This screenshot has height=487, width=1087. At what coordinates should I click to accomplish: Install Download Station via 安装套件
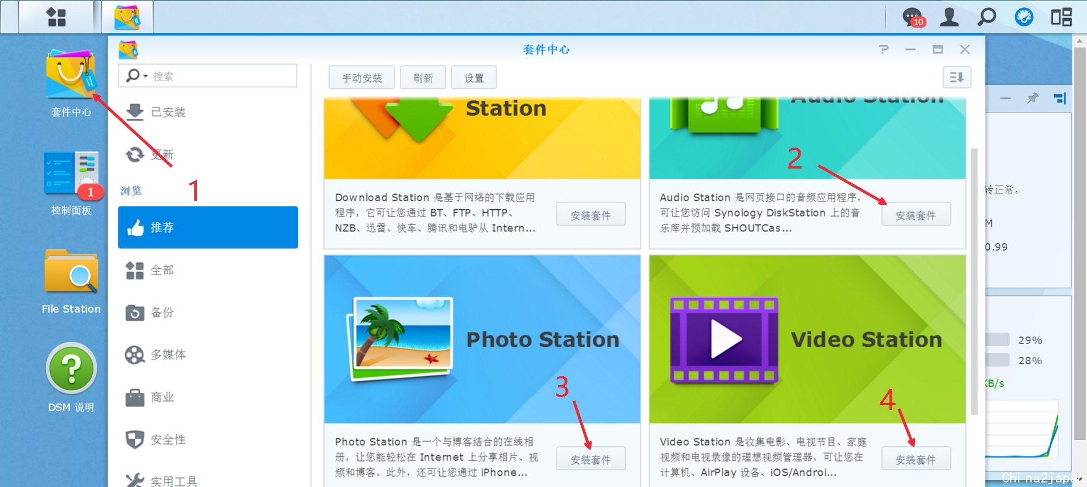pyautogui.click(x=590, y=215)
